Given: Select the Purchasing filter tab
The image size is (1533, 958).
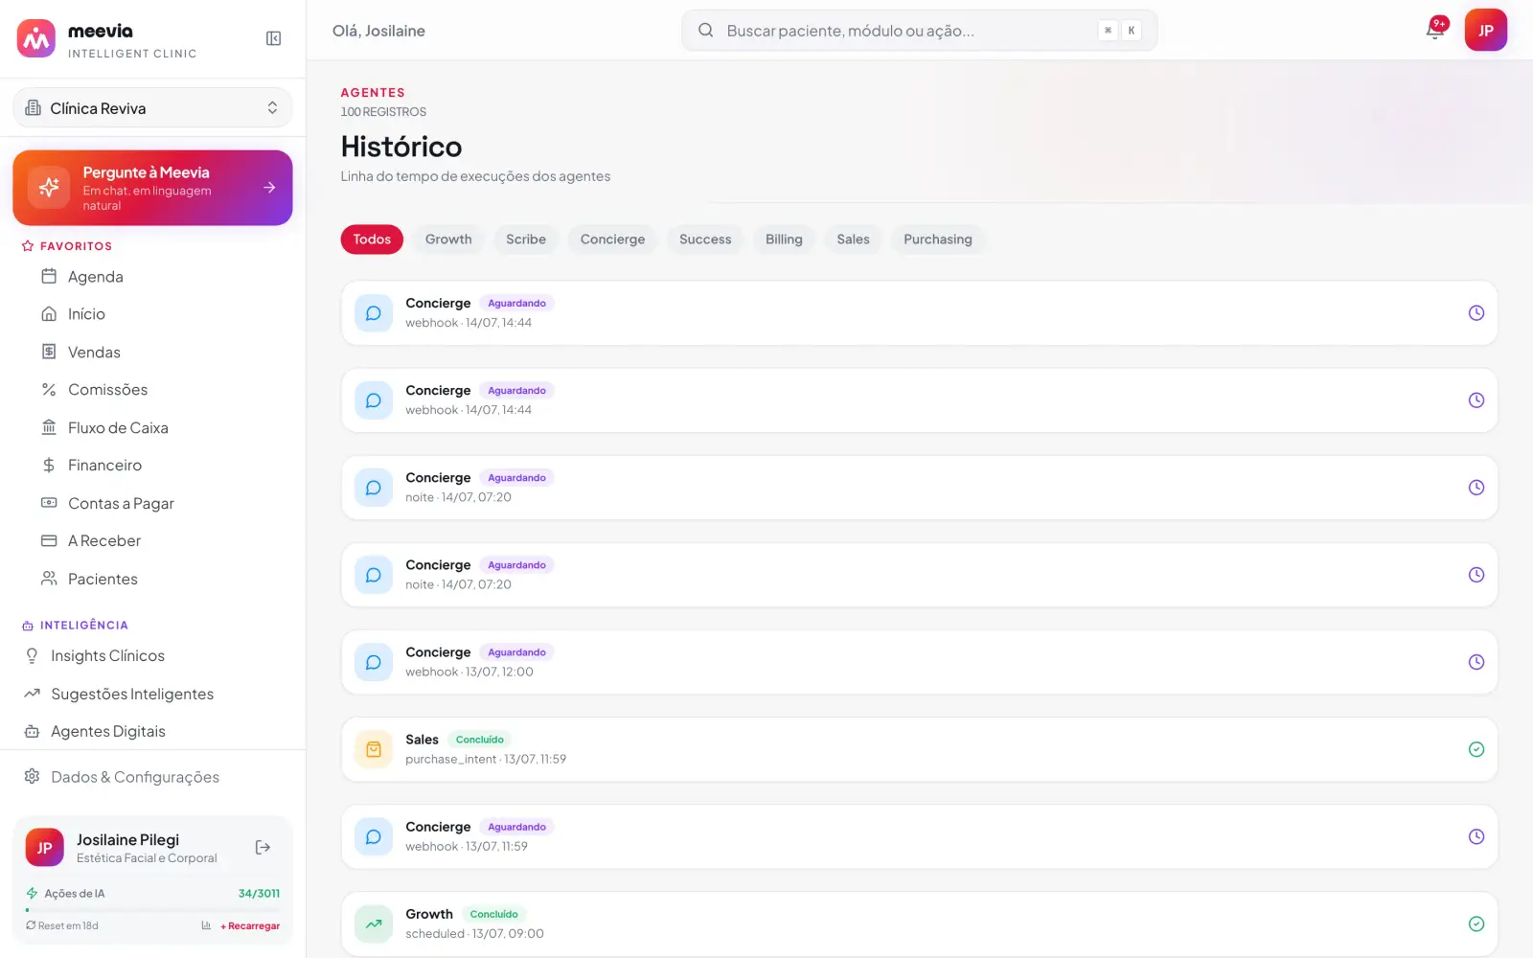Looking at the screenshot, I should [938, 239].
